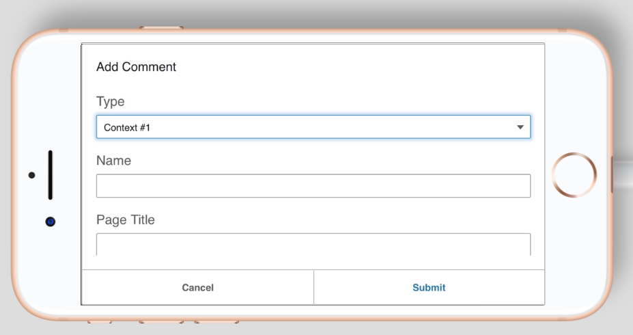Click the Name input field

[x=313, y=186]
